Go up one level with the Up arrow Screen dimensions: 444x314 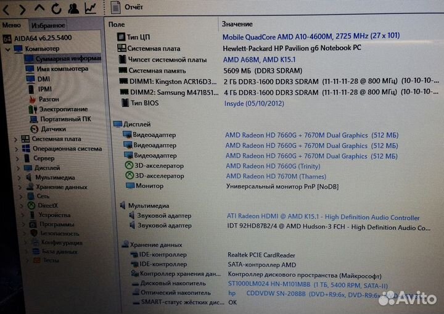coord(39,8)
